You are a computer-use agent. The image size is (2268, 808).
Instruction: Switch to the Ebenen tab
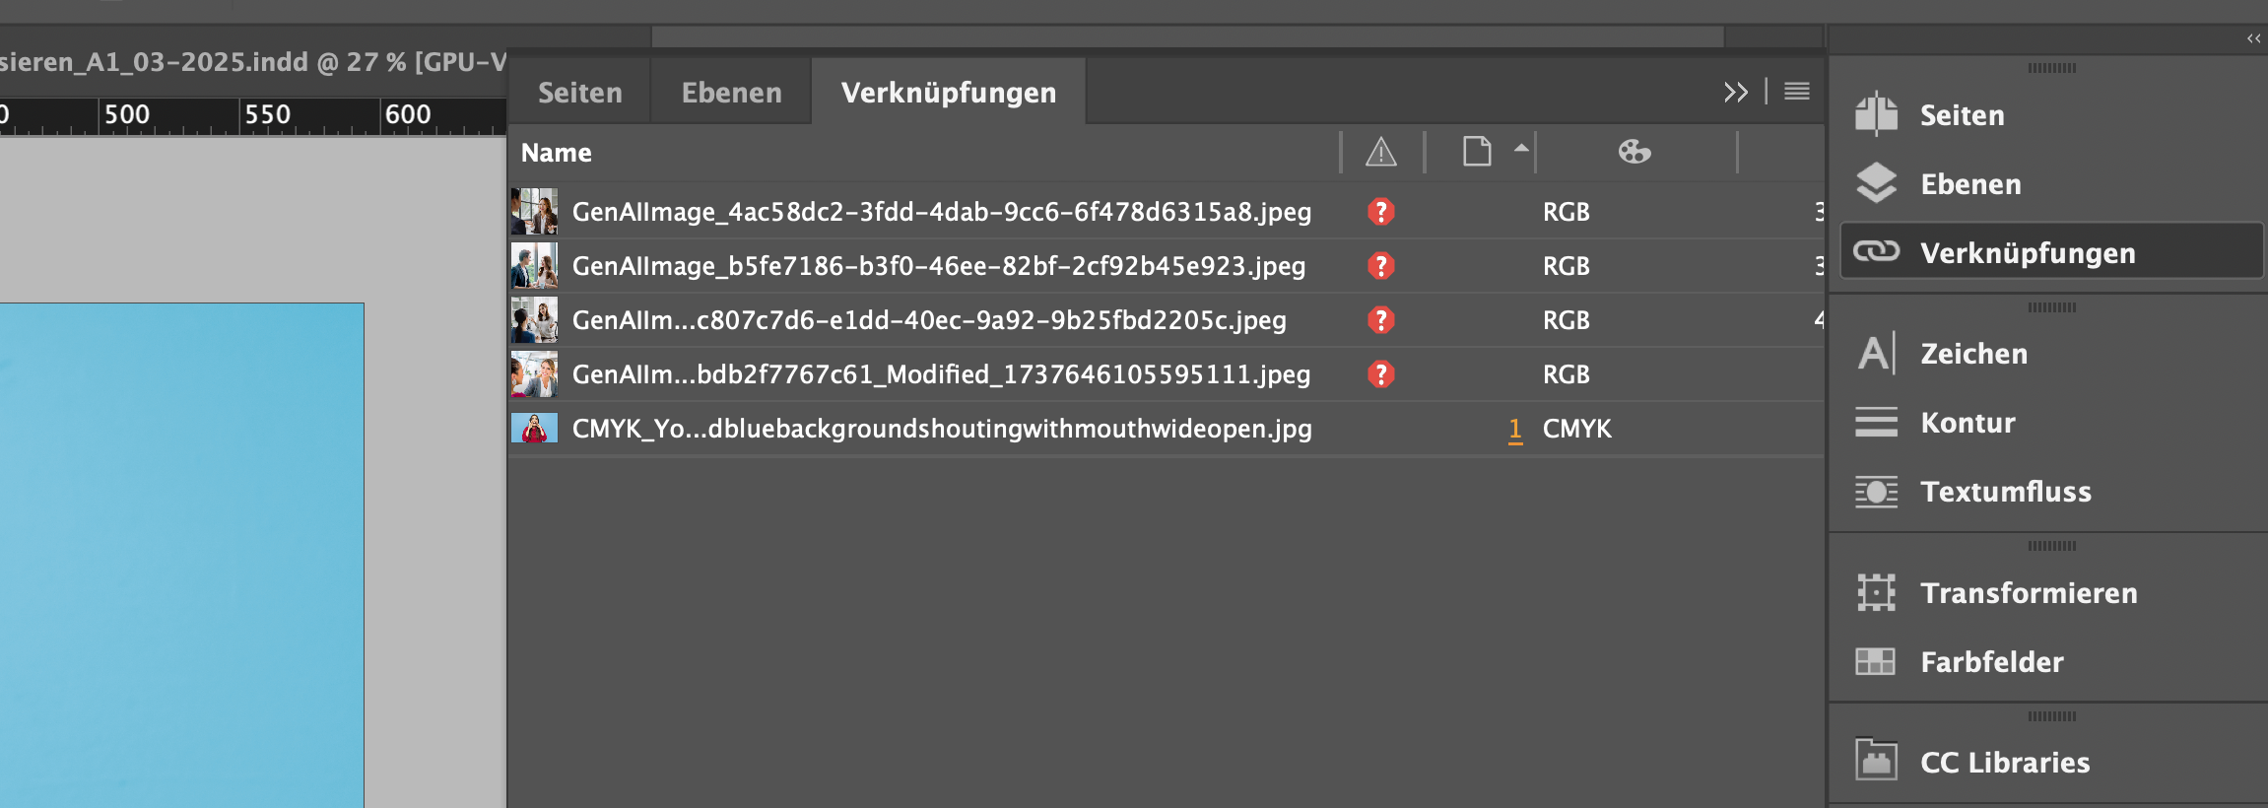tap(730, 91)
